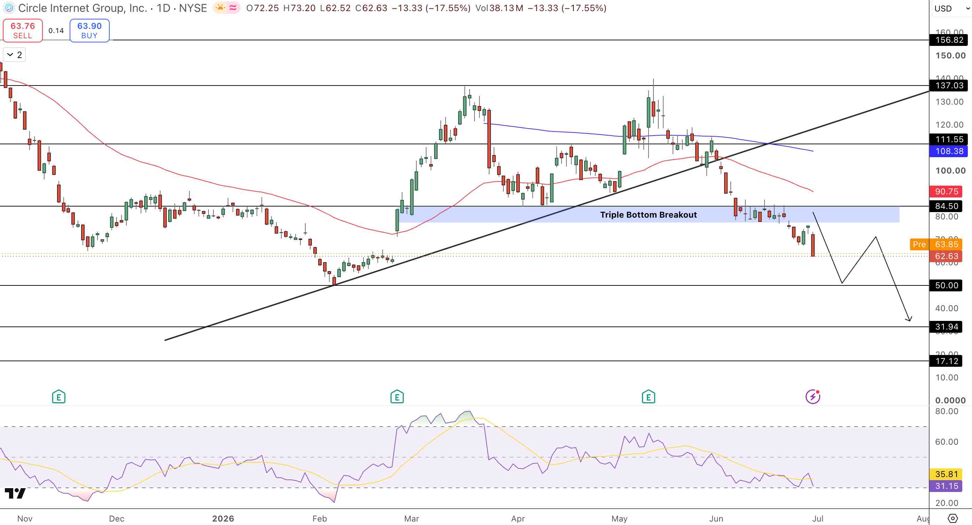Open the May earnings E marker
Screen dimensions: 972x525
point(648,397)
